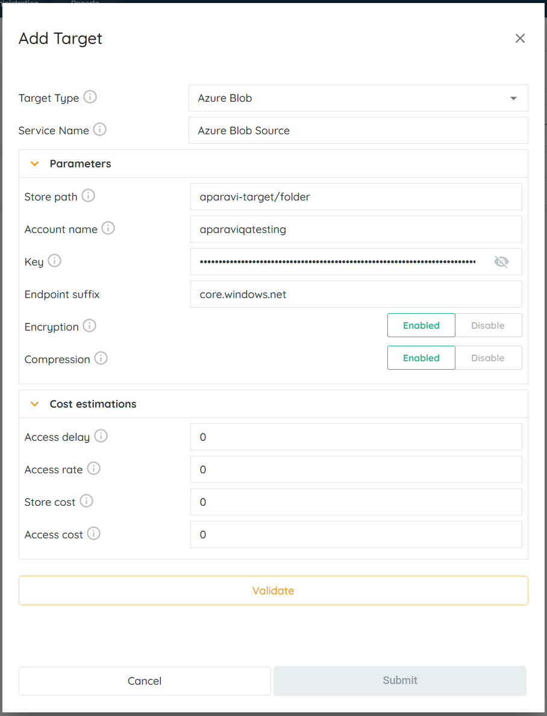547x716 pixels.
Task: Click the Compression info icon
Action: click(x=101, y=358)
